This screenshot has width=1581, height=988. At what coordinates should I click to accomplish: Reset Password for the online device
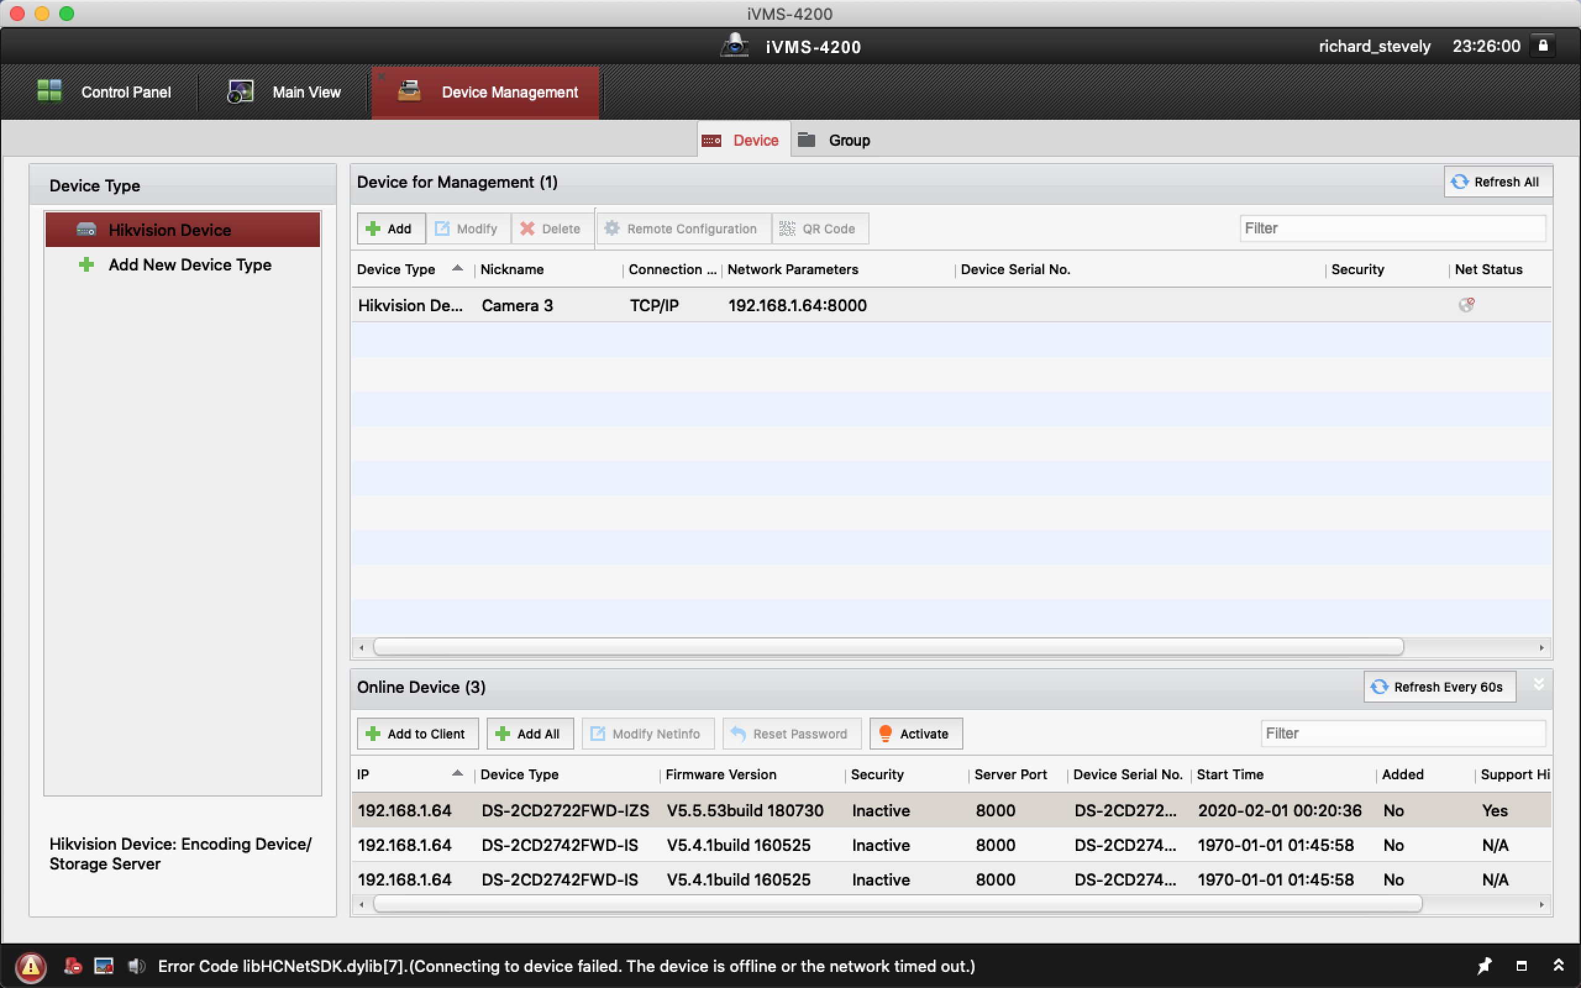coord(791,733)
